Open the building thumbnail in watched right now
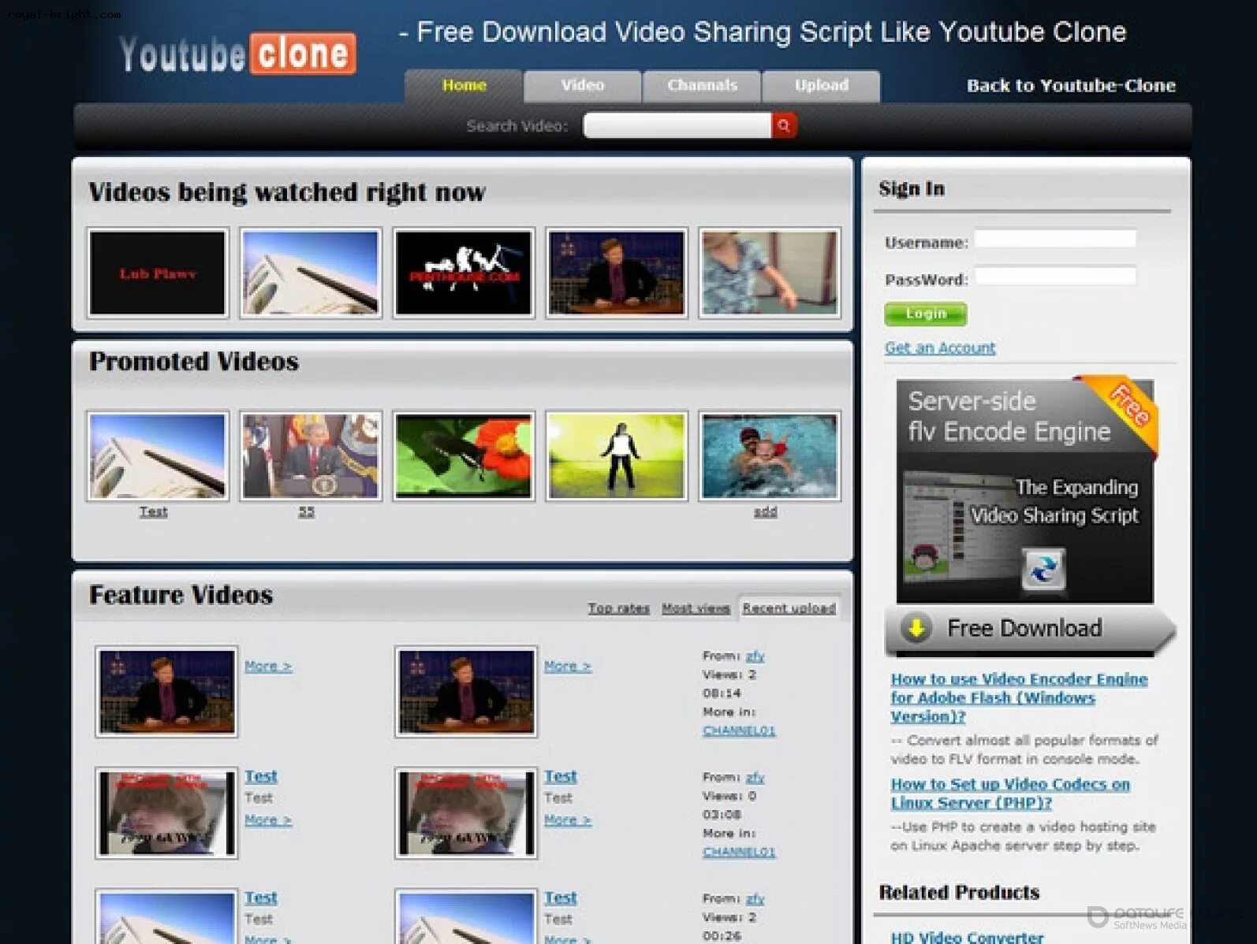 pos(311,273)
